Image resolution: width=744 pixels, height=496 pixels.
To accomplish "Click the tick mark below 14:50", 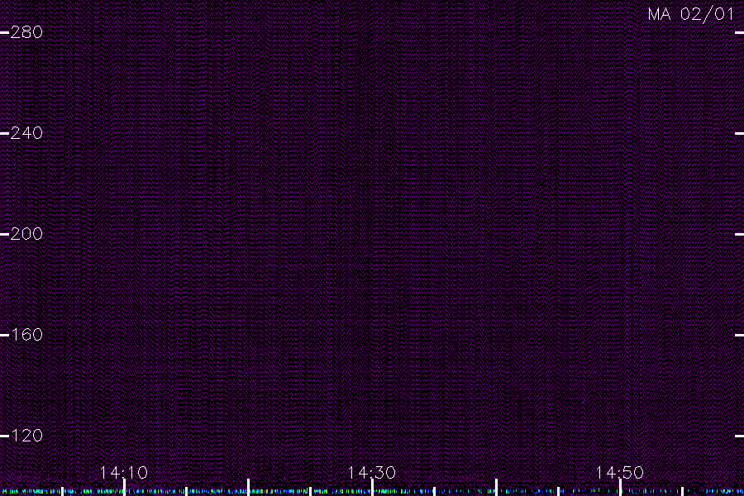I will coord(620,488).
